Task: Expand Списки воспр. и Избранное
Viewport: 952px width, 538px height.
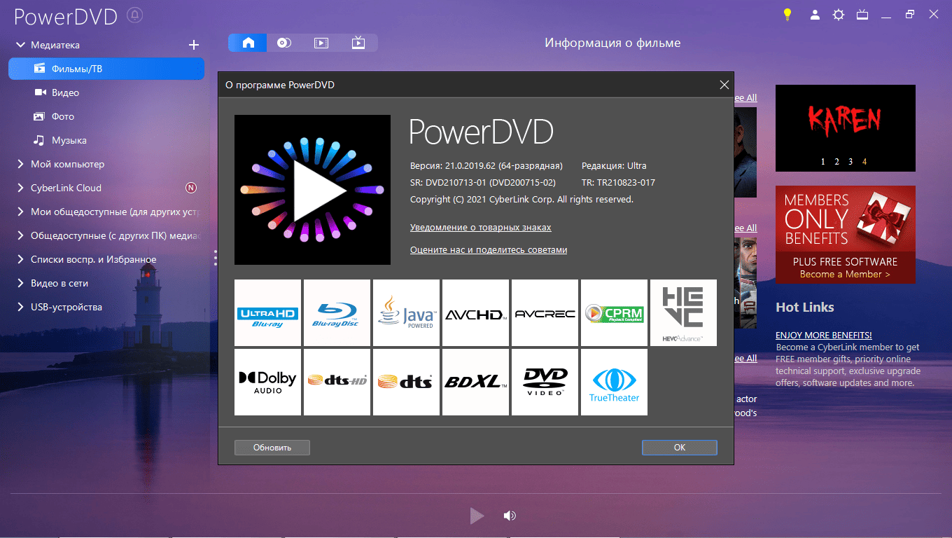Action: pos(20,259)
